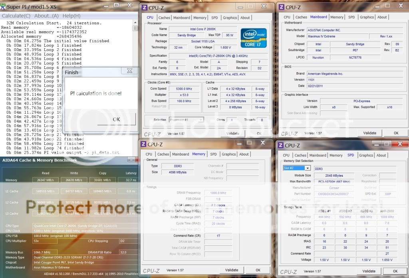The width and height of the screenshot is (409, 278).
Task: Select DRAM Frequency value 1066.8 MHz
Action: pyautogui.click(x=218, y=193)
